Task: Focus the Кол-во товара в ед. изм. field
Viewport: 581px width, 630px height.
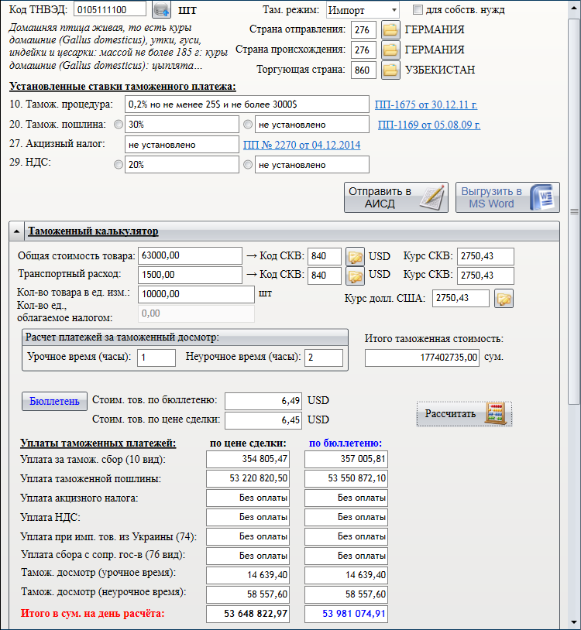Action: [196, 294]
